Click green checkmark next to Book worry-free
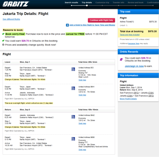 (3, 34)
